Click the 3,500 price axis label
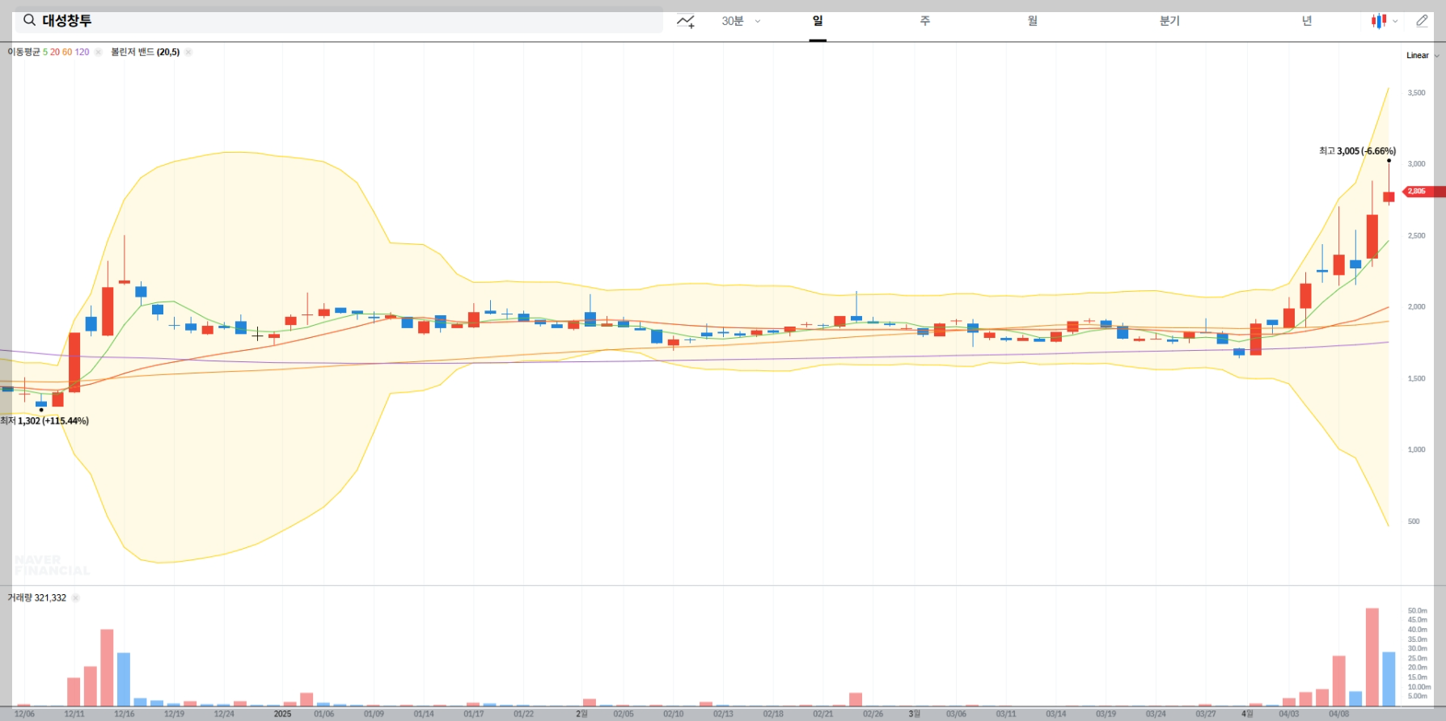The image size is (1446, 721). (1416, 93)
